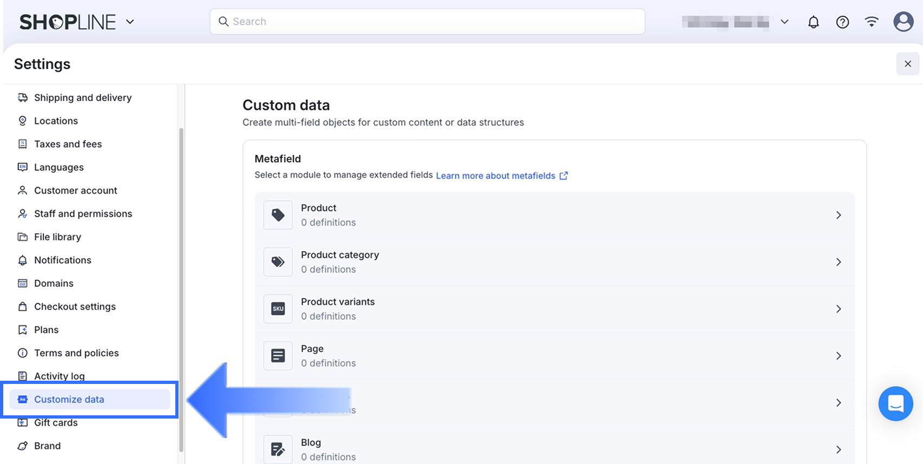Viewport: 923px width, 464px height.
Task: Select Shipping and delivery in sidebar
Action: coord(83,98)
